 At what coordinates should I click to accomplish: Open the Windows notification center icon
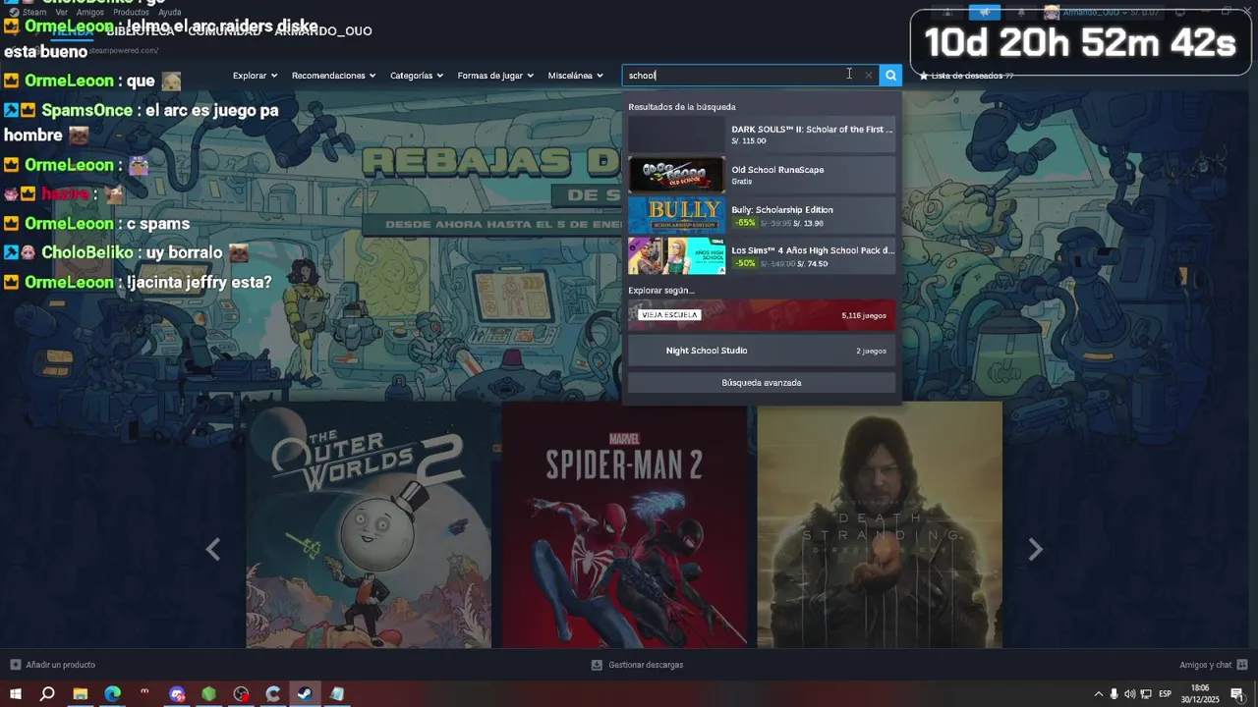(x=1237, y=694)
